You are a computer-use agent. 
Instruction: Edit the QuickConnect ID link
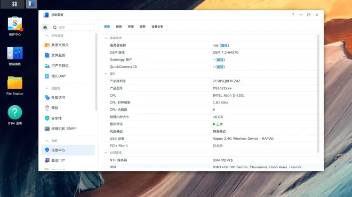tap(220, 66)
